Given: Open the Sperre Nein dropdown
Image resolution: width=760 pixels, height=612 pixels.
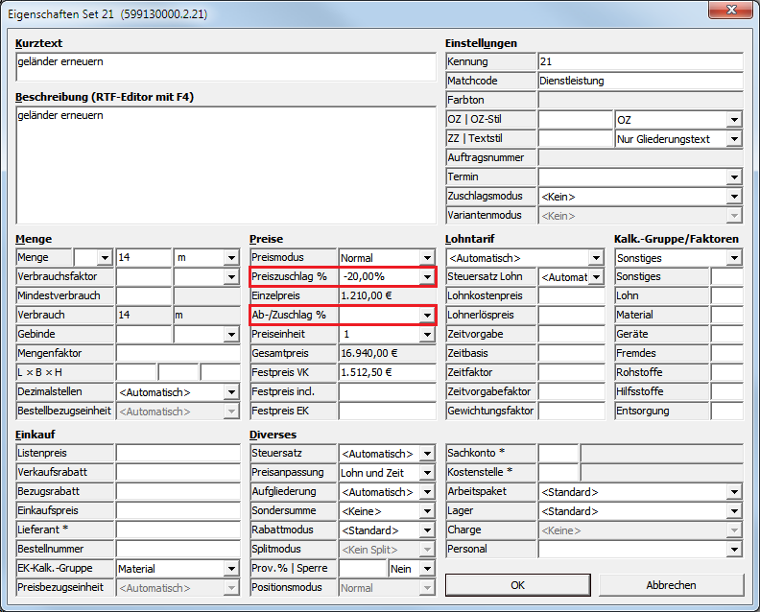Looking at the screenshot, I should [427, 569].
